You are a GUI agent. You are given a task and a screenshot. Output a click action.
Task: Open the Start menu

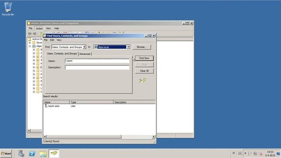click(x=6, y=154)
